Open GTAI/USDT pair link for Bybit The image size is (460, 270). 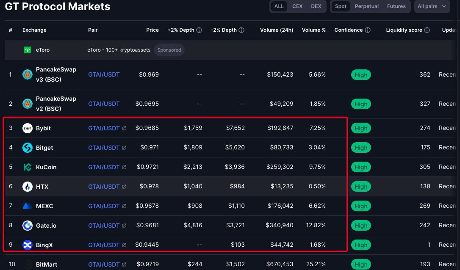coord(104,128)
